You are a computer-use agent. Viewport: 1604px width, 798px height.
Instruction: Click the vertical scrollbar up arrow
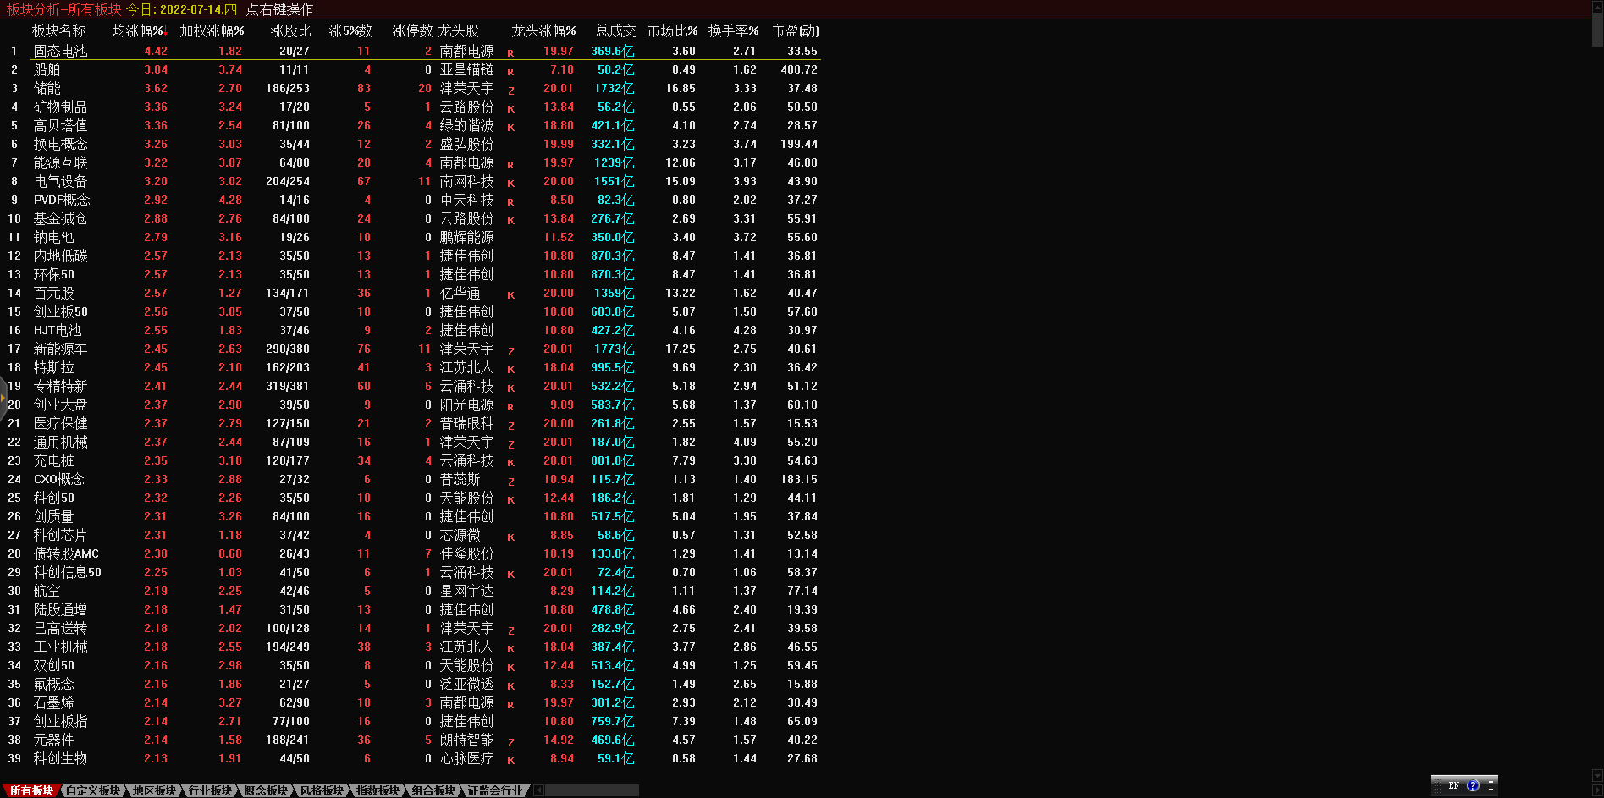[x=1597, y=6]
